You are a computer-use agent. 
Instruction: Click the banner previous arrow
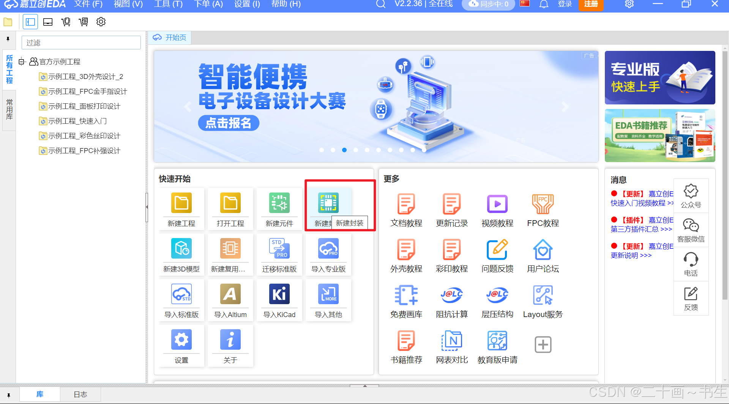click(x=187, y=107)
